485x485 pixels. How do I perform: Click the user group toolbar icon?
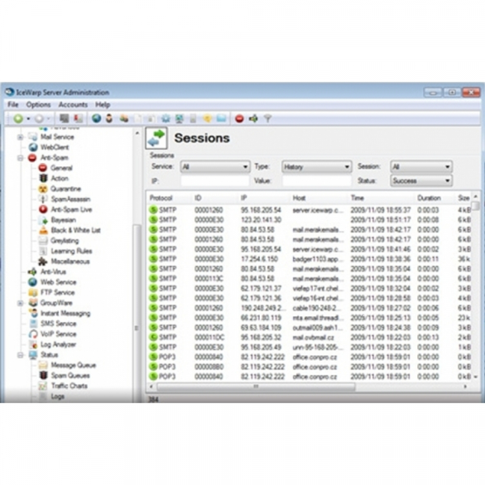tap(124, 118)
